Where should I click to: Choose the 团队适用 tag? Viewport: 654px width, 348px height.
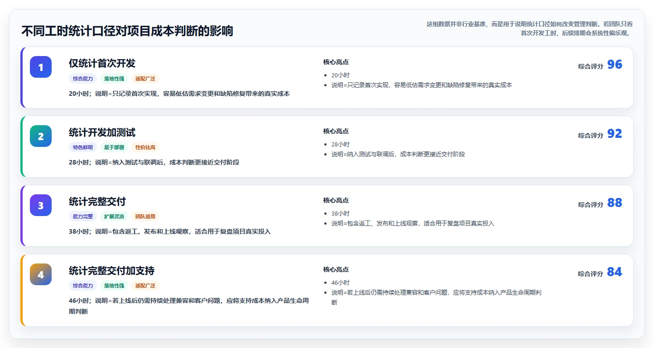145,216
